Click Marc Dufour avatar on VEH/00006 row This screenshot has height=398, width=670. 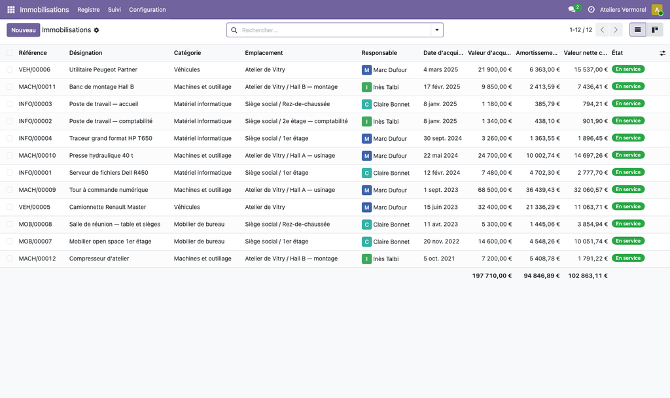[366, 69]
